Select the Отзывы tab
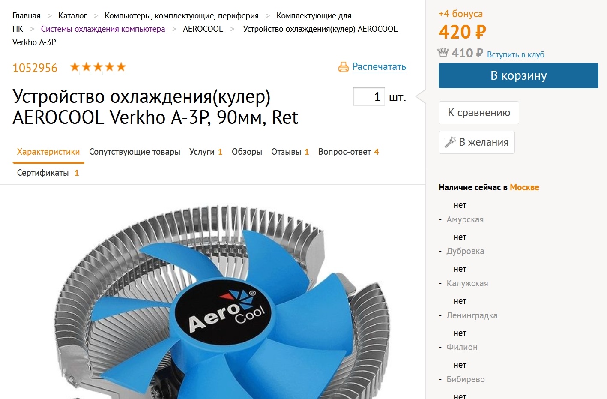The image size is (607, 399). pyautogui.click(x=290, y=152)
